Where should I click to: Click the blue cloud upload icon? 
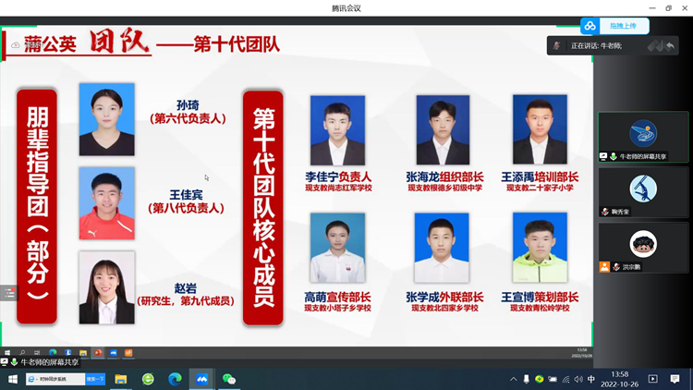[x=590, y=26]
